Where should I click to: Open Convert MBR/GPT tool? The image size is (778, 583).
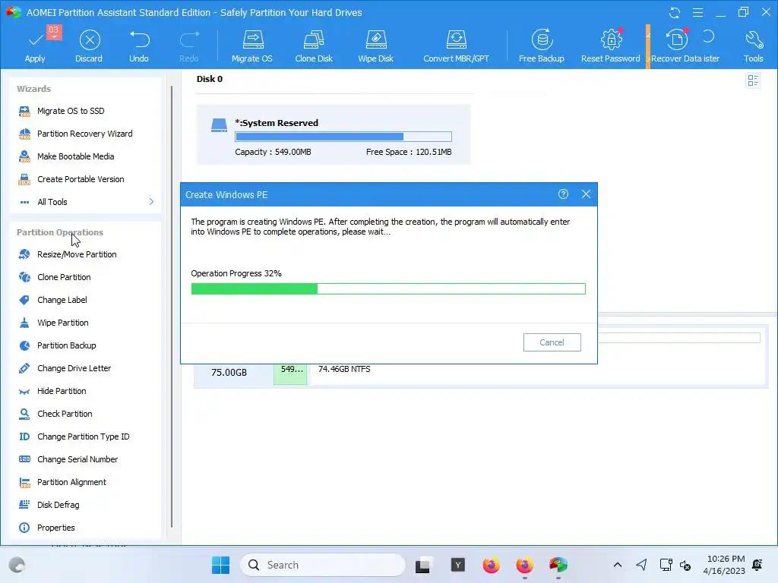tap(456, 46)
